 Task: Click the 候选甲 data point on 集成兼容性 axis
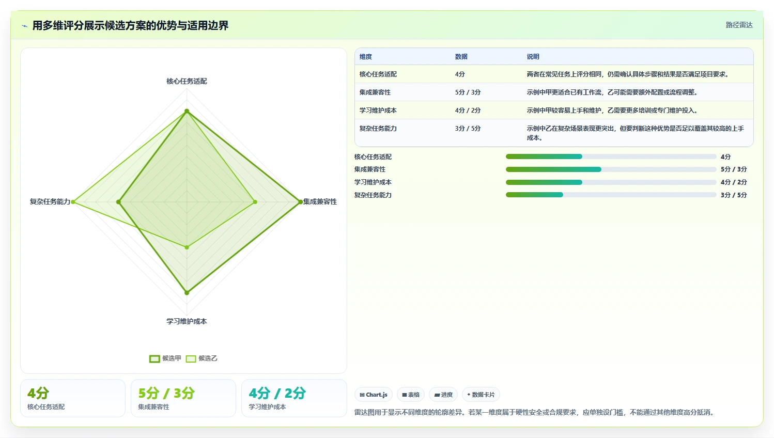coord(300,202)
